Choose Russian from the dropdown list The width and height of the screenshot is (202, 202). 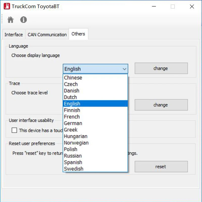[x=73, y=156]
